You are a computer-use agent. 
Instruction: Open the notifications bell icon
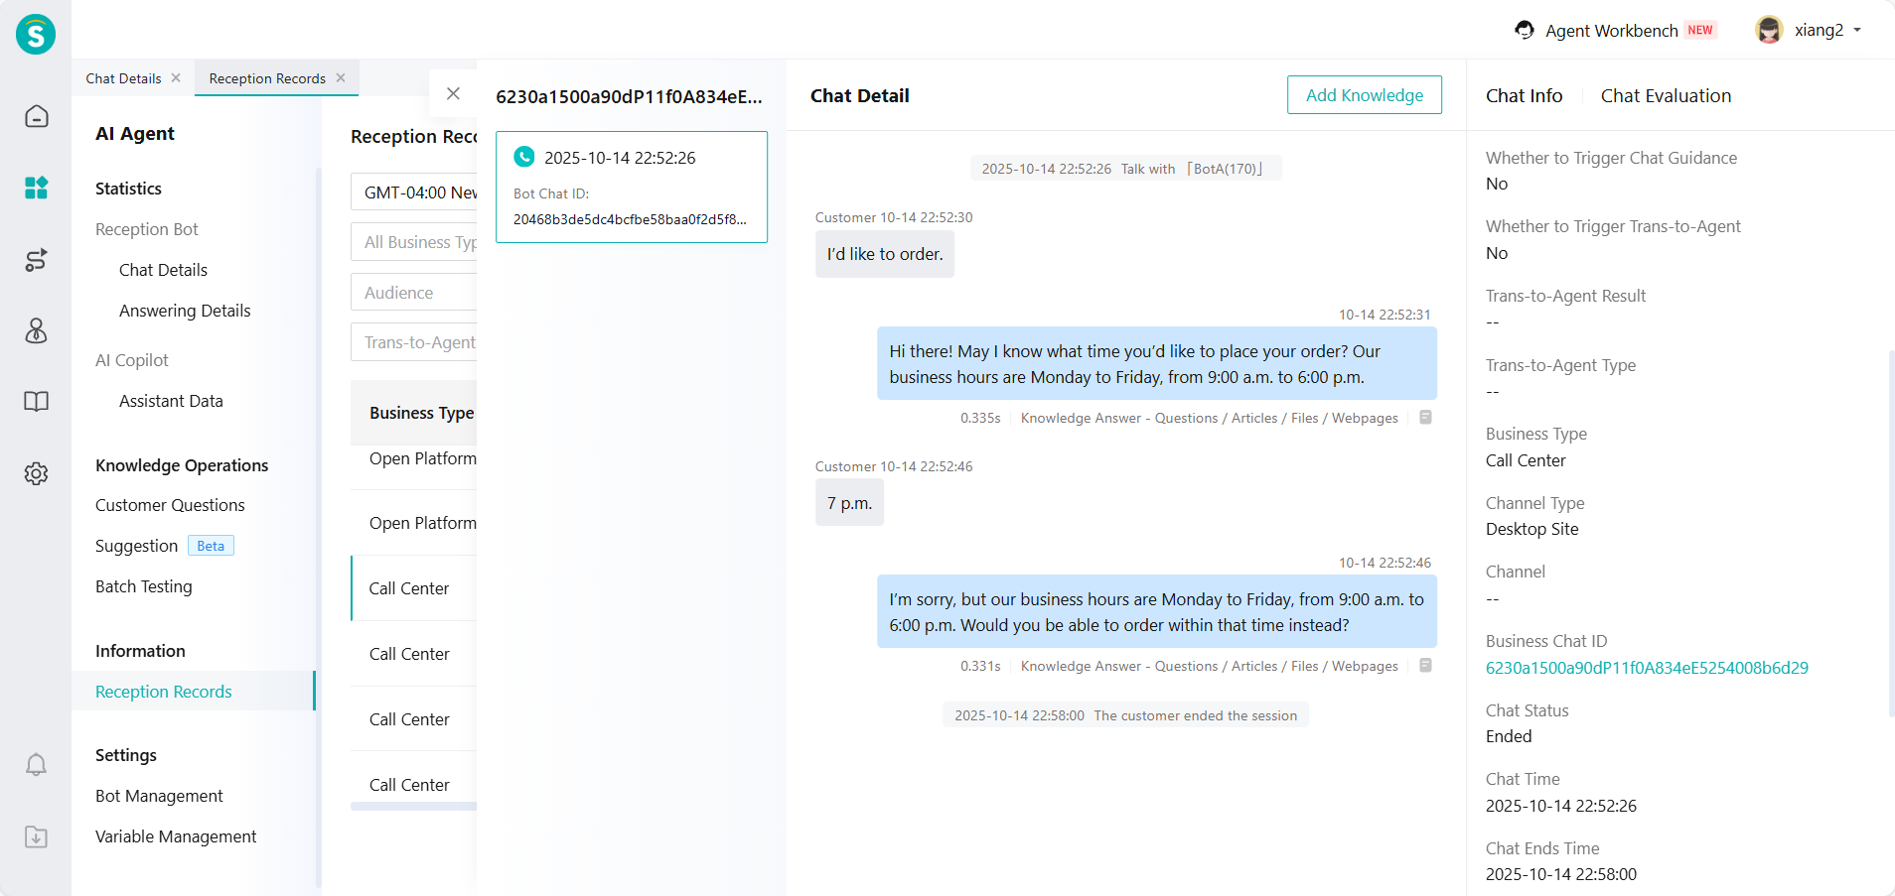click(36, 765)
